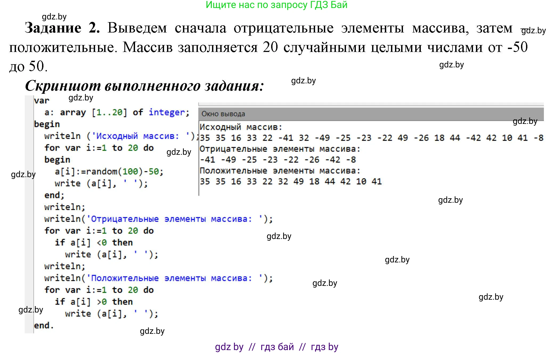
Task: Click the vertical scrollbar beside the code
Action: click(28, 213)
